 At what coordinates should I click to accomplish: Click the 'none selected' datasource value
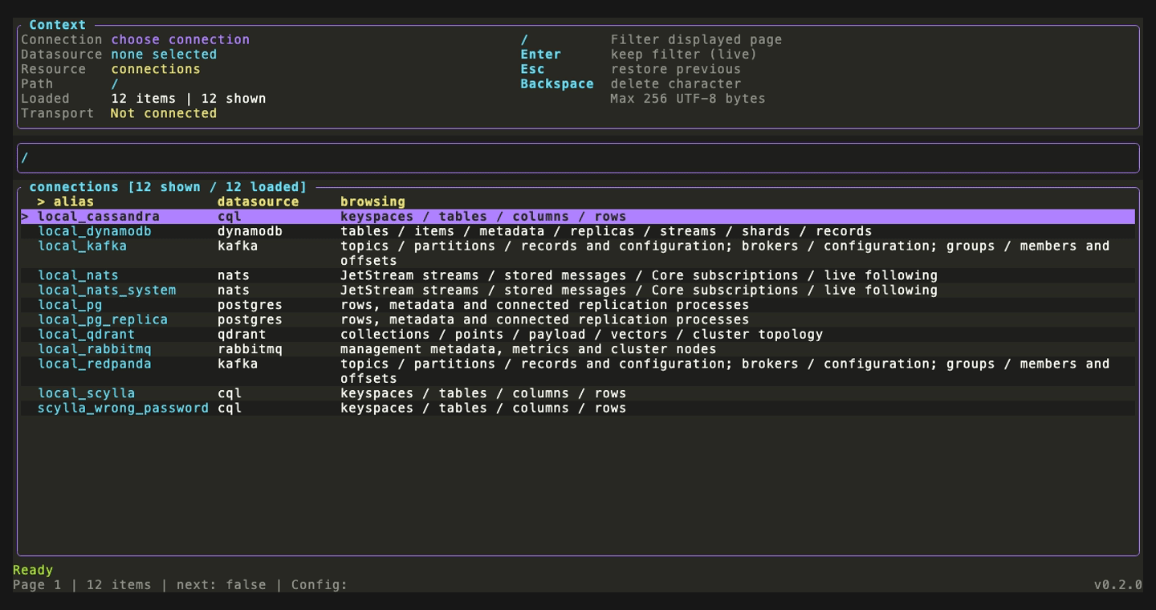(x=164, y=55)
